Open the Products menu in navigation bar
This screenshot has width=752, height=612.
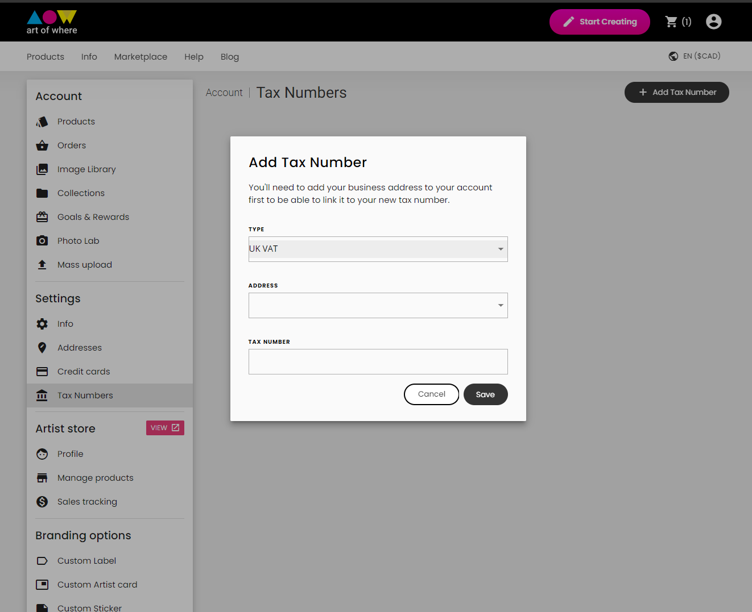46,57
